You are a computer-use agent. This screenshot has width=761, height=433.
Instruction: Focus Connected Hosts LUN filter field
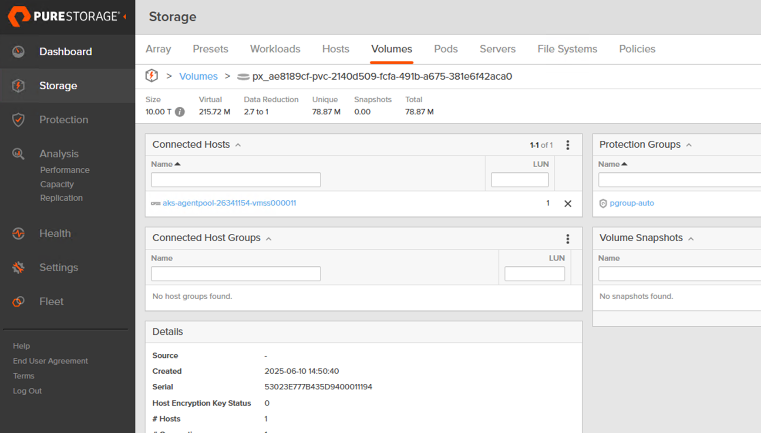[520, 180]
